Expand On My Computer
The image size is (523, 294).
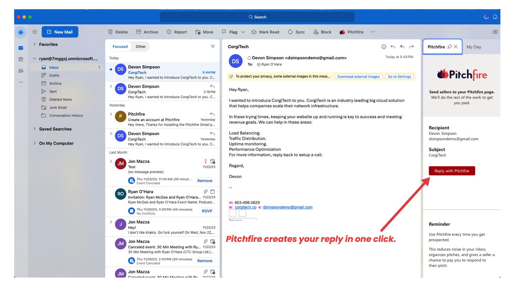point(34,143)
